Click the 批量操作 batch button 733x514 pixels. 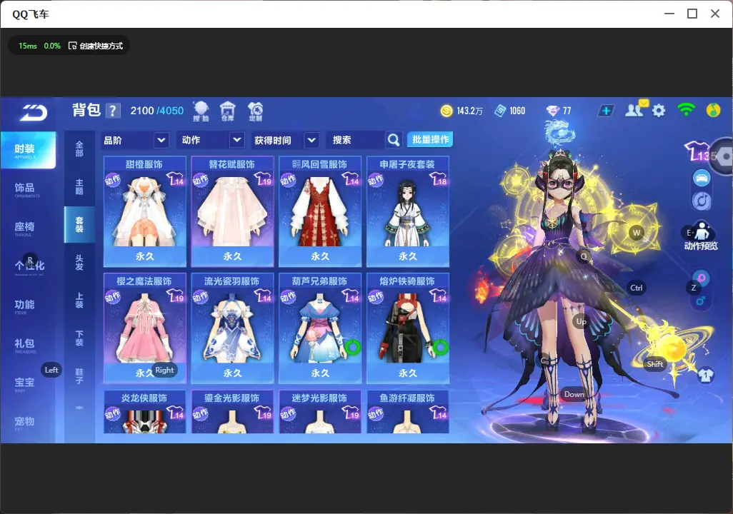[x=430, y=140]
